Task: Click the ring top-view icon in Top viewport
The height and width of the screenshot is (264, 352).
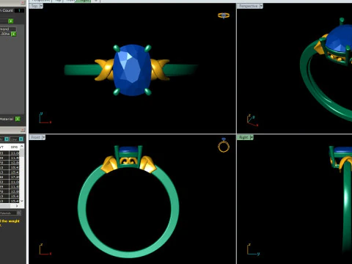Action: pyautogui.click(x=224, y=15)
